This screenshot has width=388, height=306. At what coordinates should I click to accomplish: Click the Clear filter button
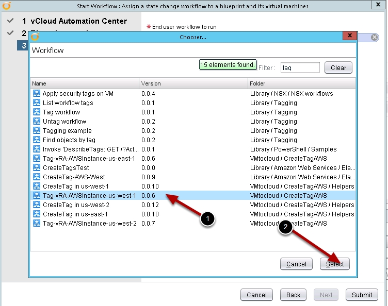tap(338, 67)
